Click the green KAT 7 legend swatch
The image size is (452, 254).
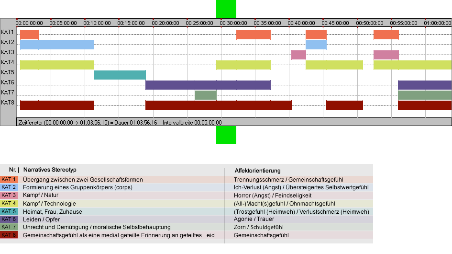point(9,227)
